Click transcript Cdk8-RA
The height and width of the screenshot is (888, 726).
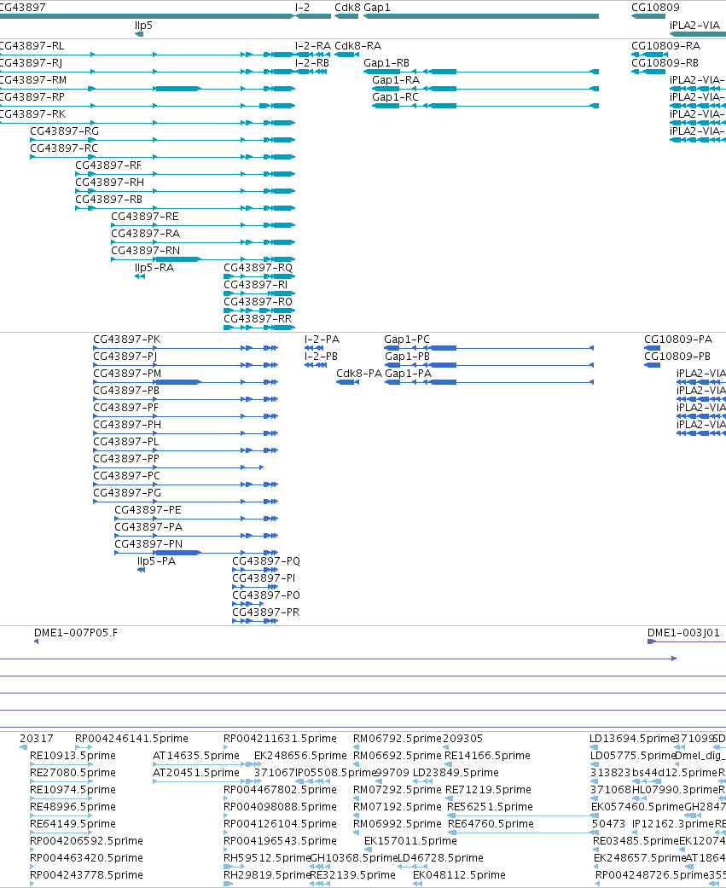(x=346, y=55)
